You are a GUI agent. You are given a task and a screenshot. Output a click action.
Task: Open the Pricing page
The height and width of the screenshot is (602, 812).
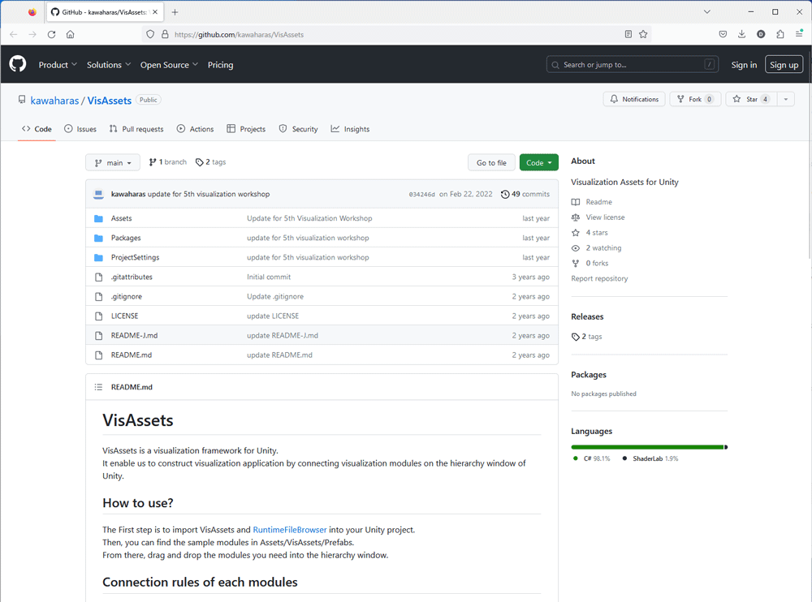[221, 65]
